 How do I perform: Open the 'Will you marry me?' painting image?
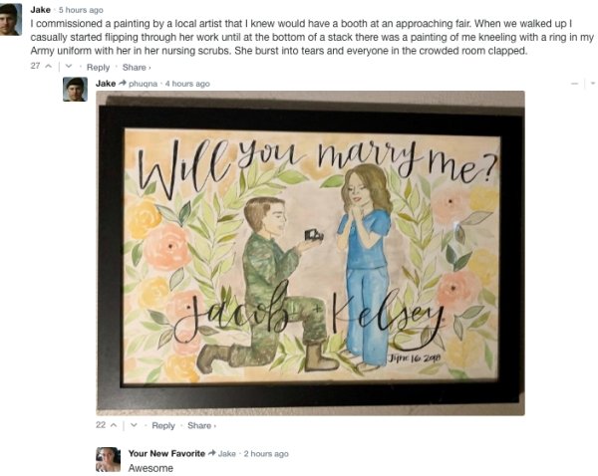pyautogui.click(x=310, y=253)
